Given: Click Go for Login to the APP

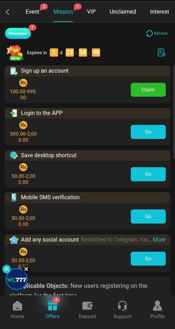Looking at the screenshot, I should pyautogui.click(x=148, y=132).
